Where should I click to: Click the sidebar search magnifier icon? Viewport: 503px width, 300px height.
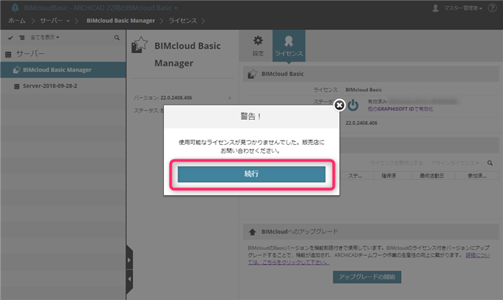(116, 38)
